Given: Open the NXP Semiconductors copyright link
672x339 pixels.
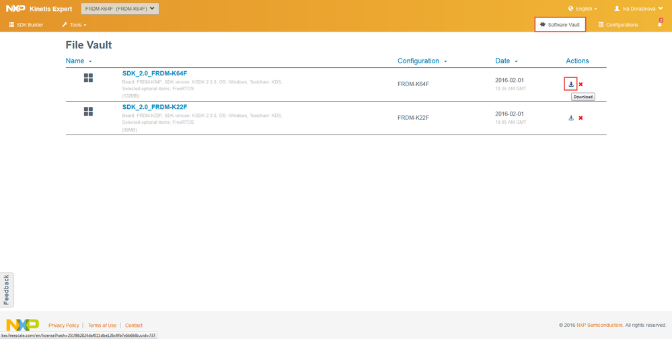Looking at the screenshot, I should (x=599, y=326).
